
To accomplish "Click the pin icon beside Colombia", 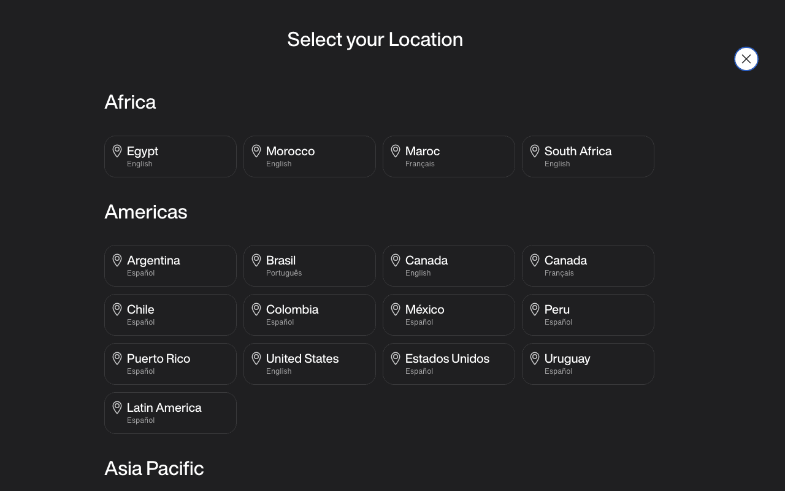I will tap(256, 309).
